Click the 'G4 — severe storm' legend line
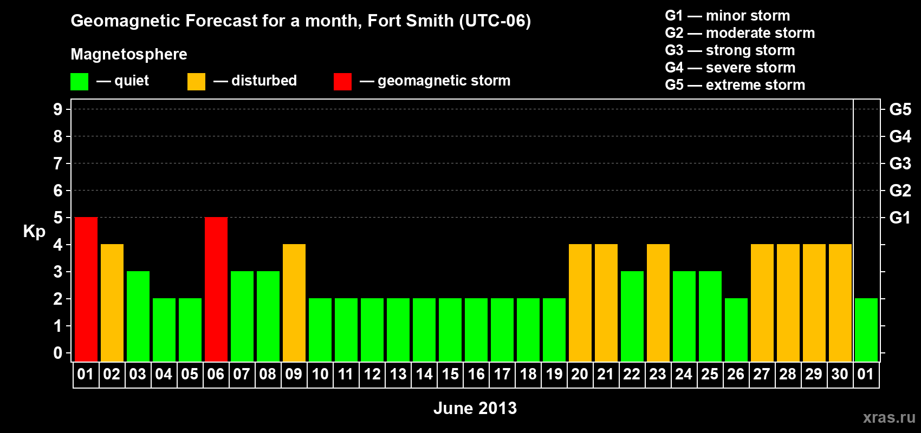 click(730, 68)
